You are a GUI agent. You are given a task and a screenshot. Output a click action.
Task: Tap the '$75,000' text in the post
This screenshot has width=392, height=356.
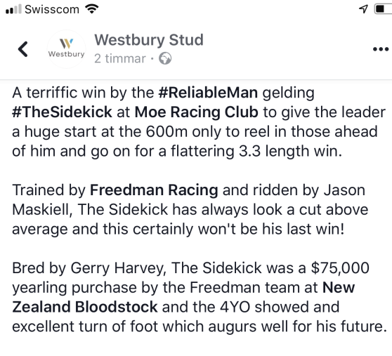point(340,268)
